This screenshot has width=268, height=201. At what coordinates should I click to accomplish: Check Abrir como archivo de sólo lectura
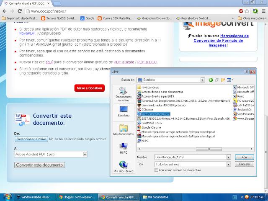156,170
